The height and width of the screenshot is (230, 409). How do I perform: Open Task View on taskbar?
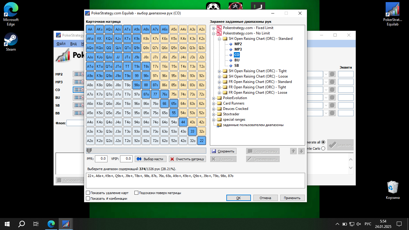36,224
